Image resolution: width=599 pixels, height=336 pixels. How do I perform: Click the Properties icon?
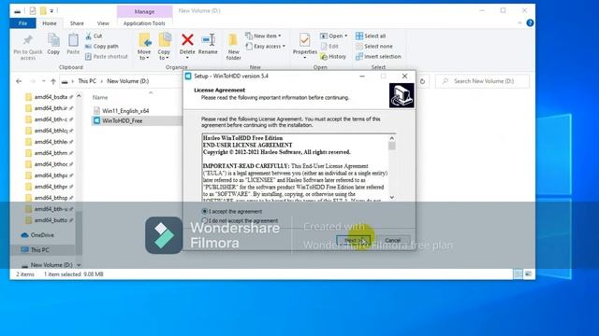point(305,39)
